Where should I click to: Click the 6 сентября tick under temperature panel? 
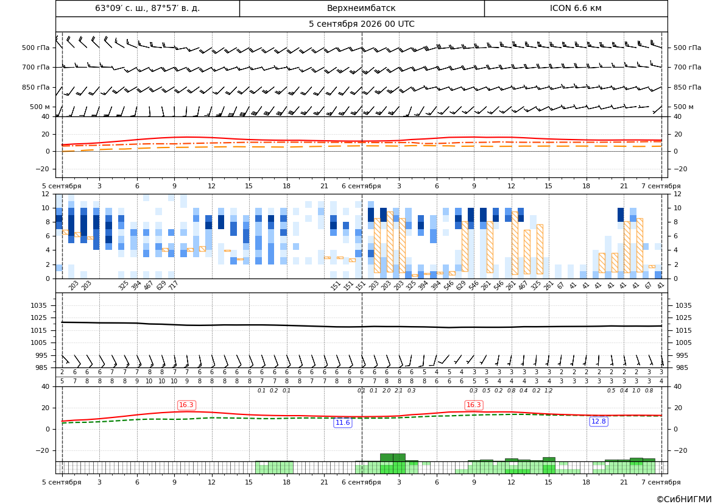coord(361,186)
